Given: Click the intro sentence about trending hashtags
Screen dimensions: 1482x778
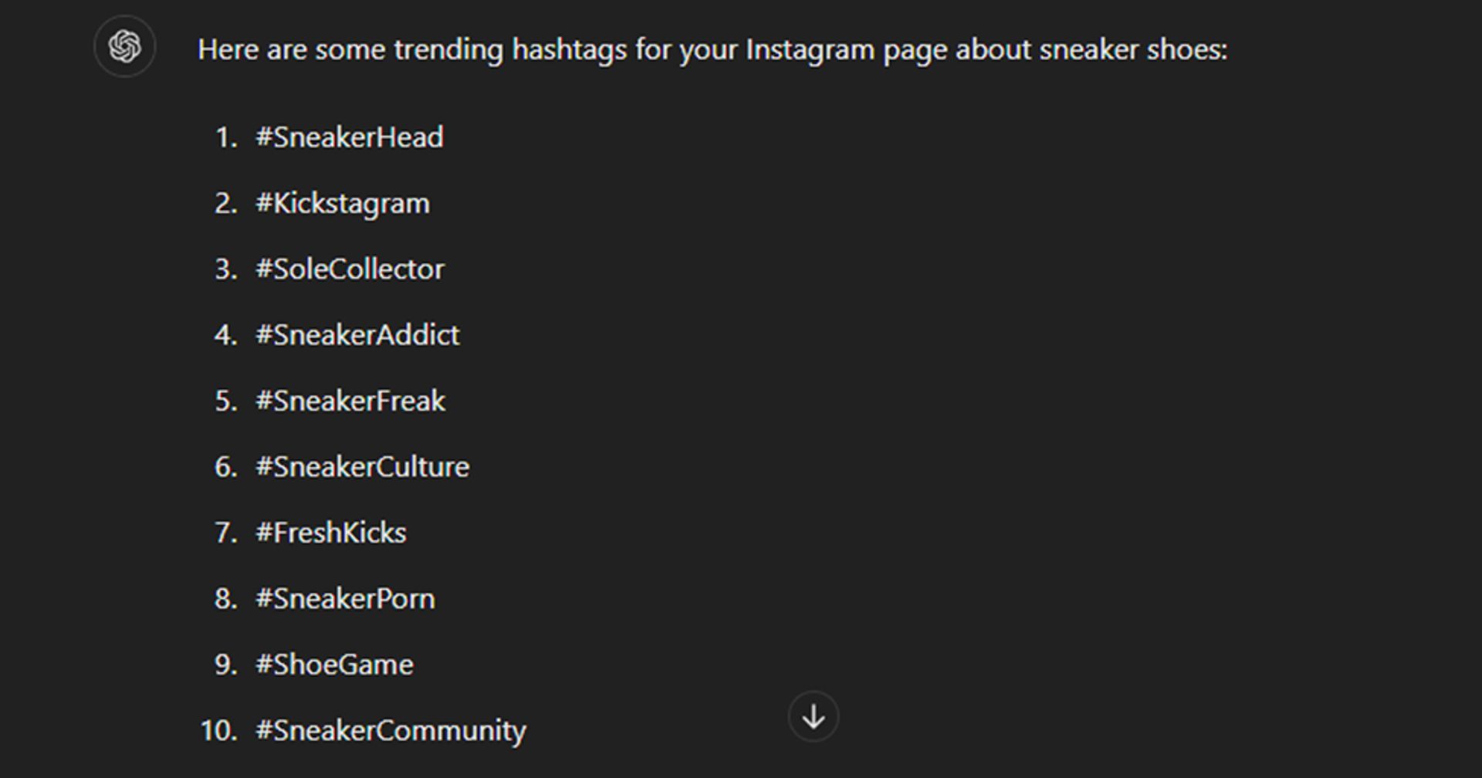Looking at the screenshot, I should click(712, 50).
